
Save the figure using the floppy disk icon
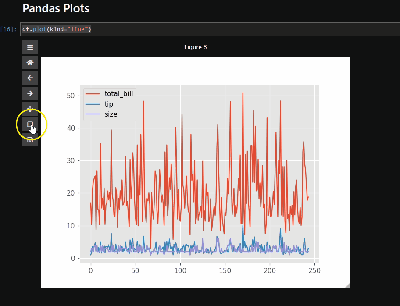(x=29, y=139)
